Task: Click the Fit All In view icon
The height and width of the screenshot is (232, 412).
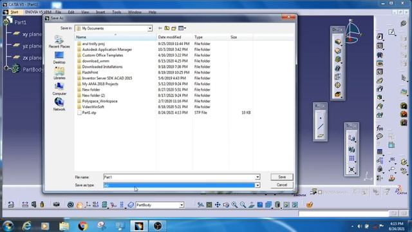Action: click(x=209, y=205)
